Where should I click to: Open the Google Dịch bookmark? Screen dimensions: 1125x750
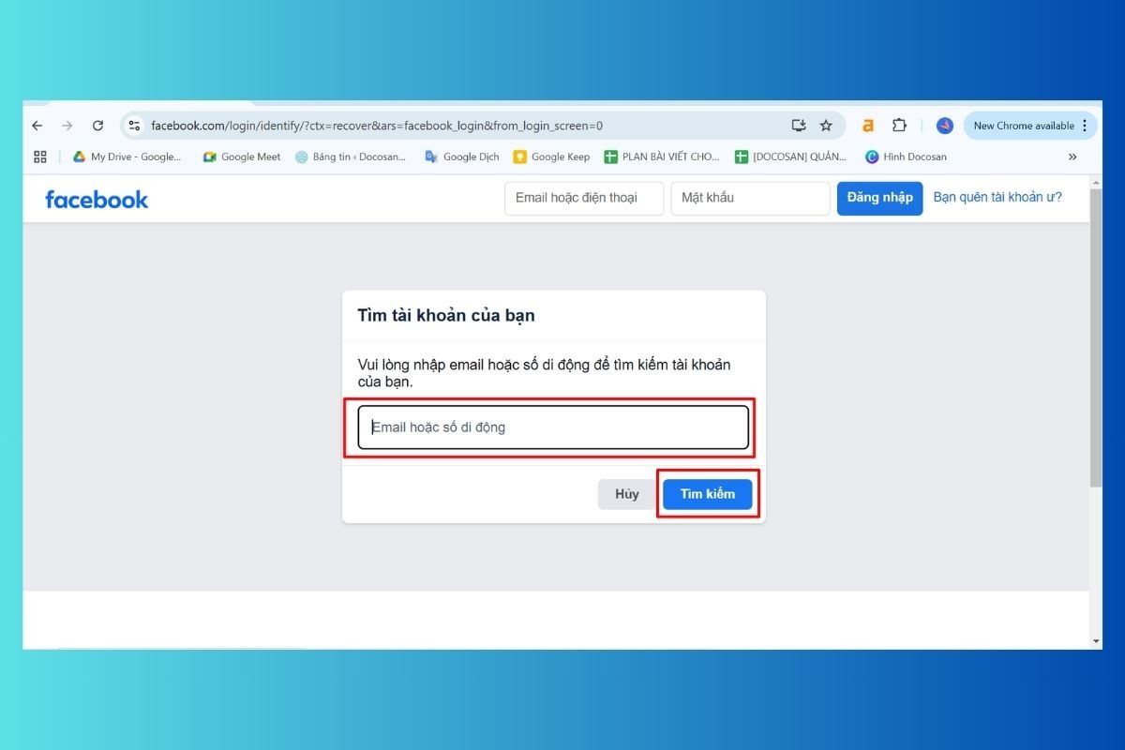tap(462, 157)
